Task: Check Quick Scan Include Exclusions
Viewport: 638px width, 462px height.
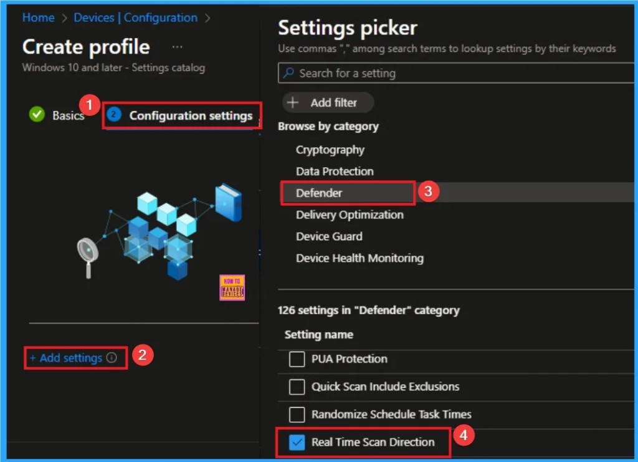Action: pos(297,387)
